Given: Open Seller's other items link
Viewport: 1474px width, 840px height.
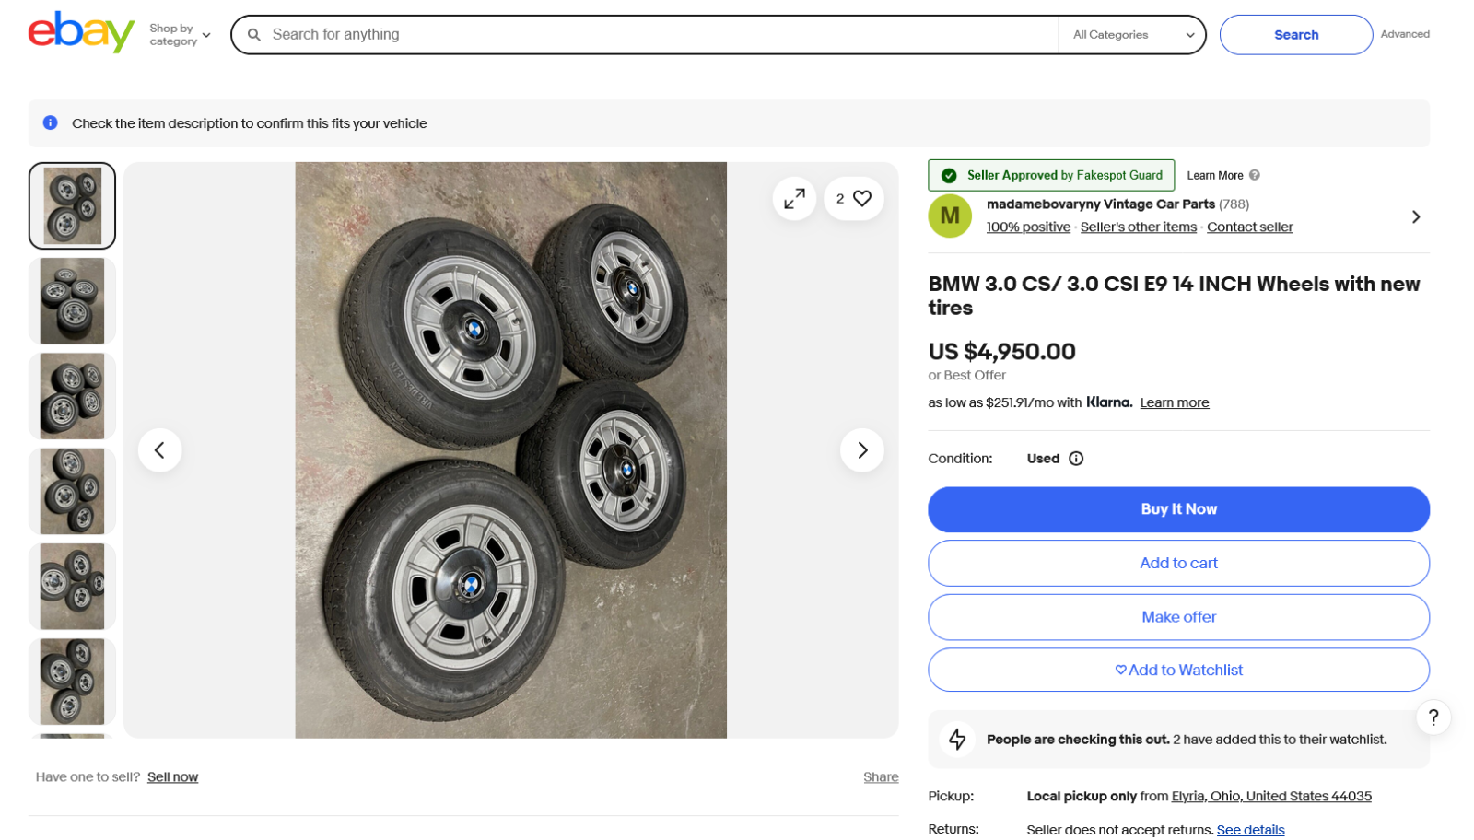Looking at the screenshot, I should [1138, 227].
